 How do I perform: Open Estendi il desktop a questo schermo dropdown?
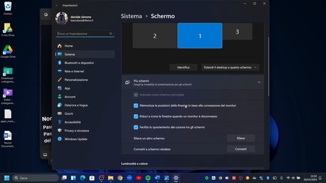(x=230, y=68)
